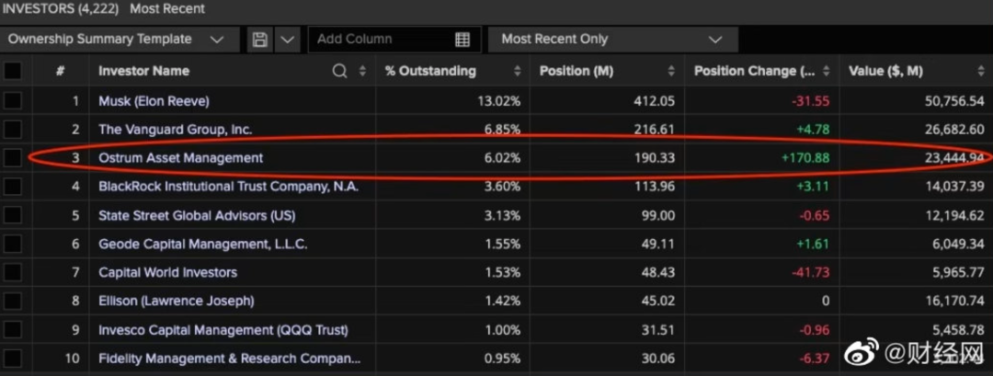This screenshot has width=993, height=376.
Task: Click the Add Column input field
Action: point(394,40)
